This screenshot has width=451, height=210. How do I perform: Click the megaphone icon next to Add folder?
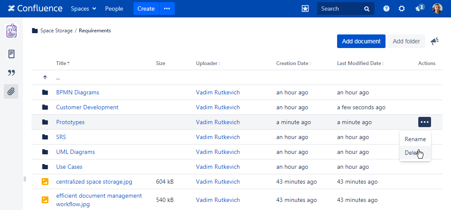[x=434, y=41]
